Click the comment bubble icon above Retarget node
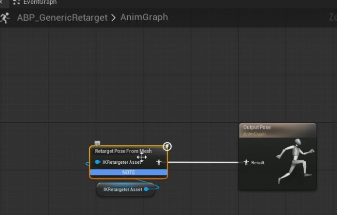The image size is (337, 215). tap(97, 143)
